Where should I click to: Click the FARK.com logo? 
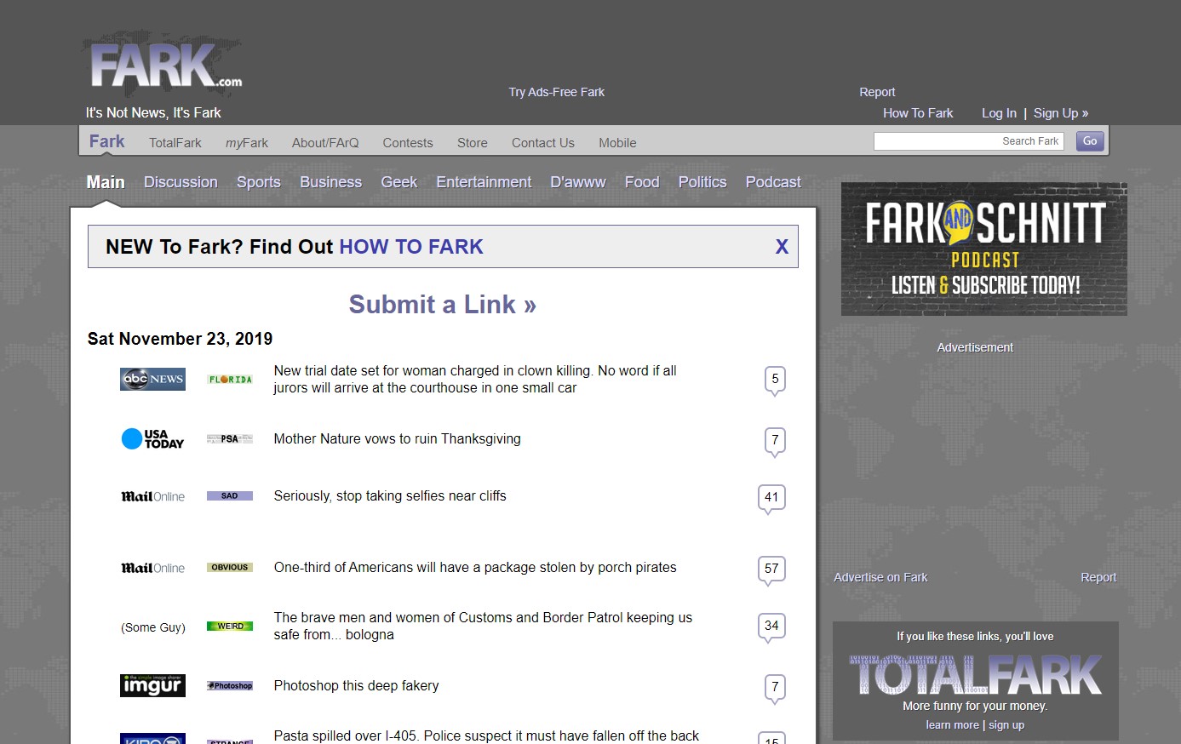click(x=163, y=66)
